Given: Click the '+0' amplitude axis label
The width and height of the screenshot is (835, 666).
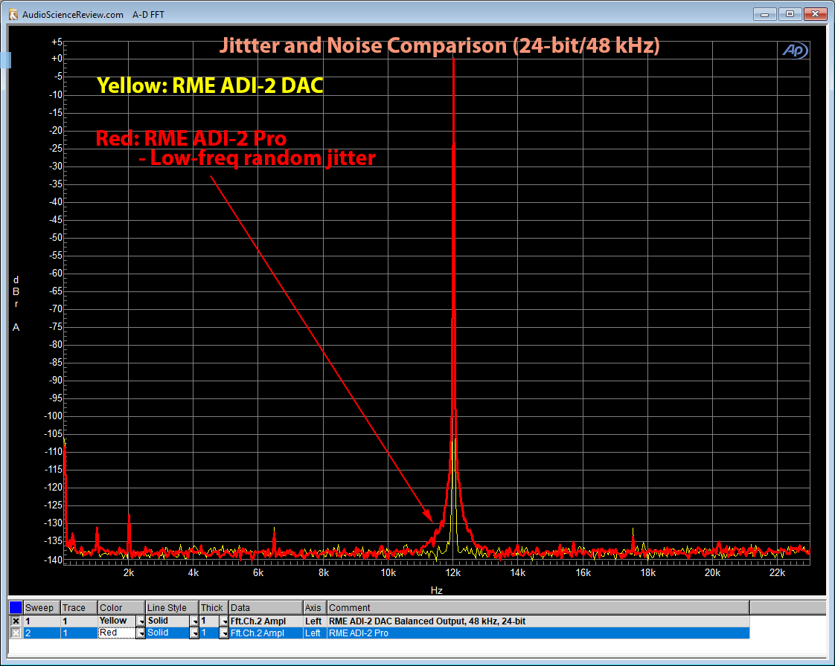Looking at the screenshot, I should pyautogui.click(x=57, y=59).
